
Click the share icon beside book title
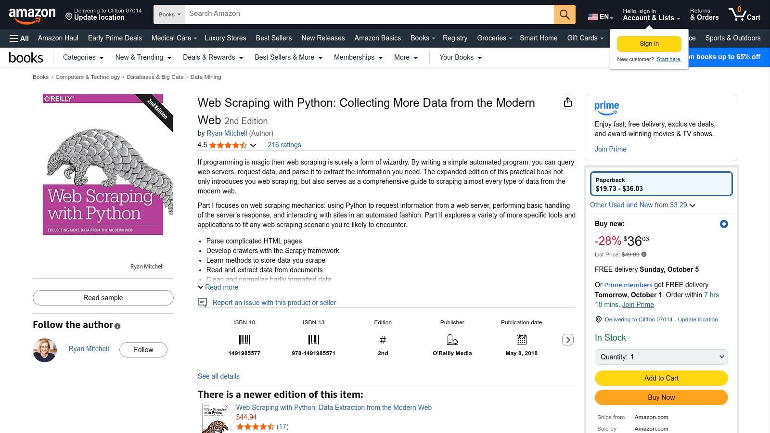(x=568, y=102)
